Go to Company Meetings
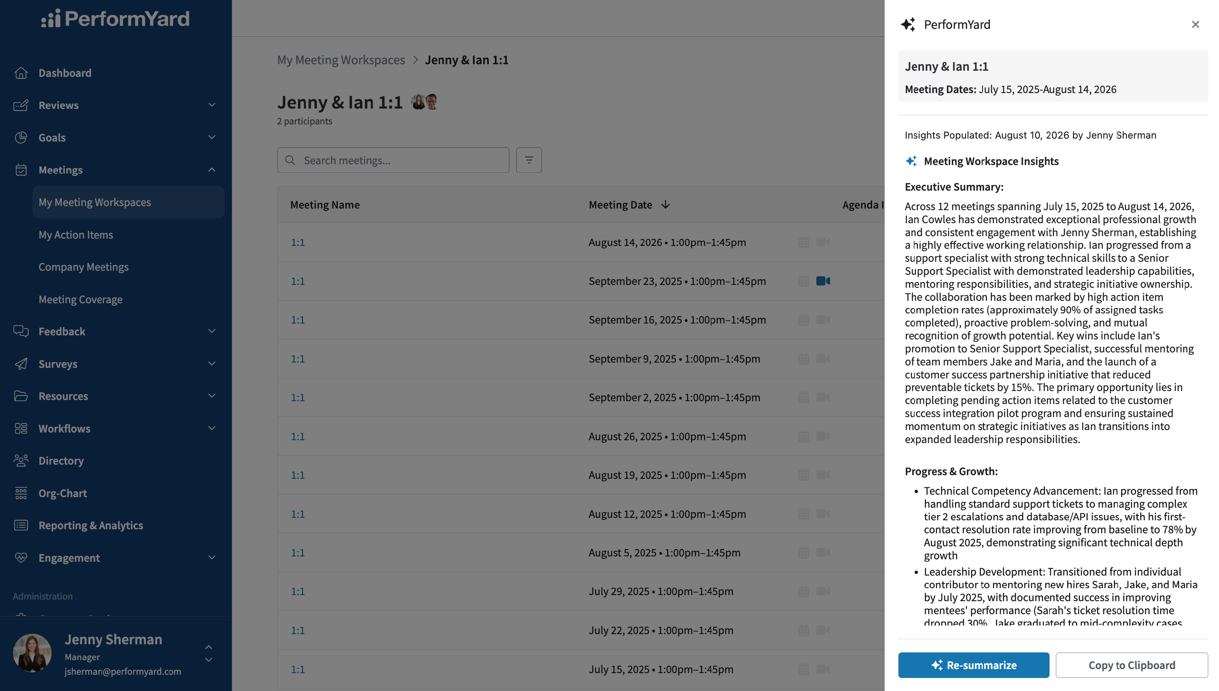This screenshot has width=1219, height=691. pyautogui.click(x=83, y=267)
